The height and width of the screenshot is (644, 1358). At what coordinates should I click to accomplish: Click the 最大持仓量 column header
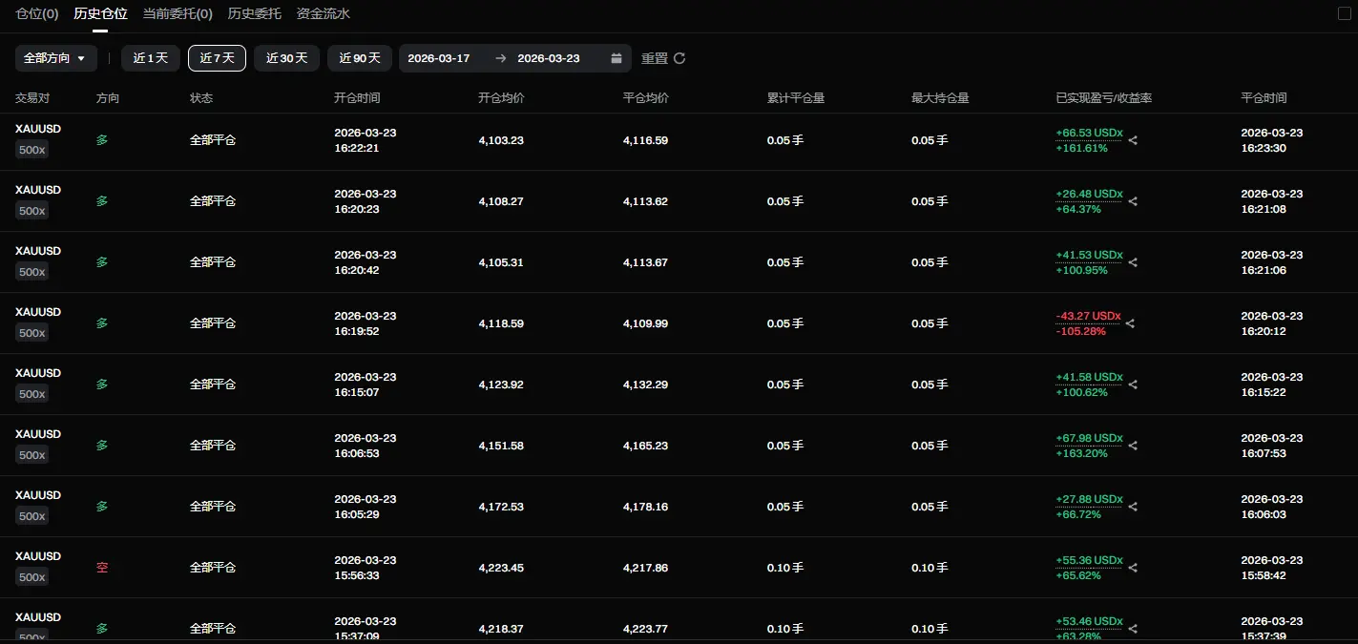point(940,98)
